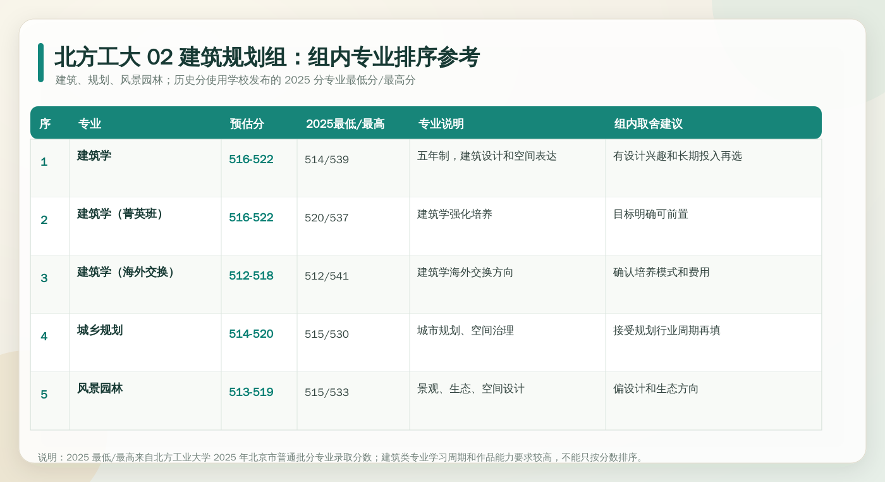
Task: Click 目标明确可前置 advice
Action: coord(650,214)
